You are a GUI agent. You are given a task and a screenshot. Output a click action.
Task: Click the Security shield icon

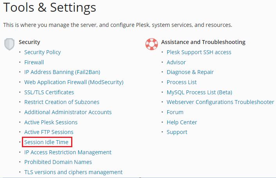(x=9, y=44)
